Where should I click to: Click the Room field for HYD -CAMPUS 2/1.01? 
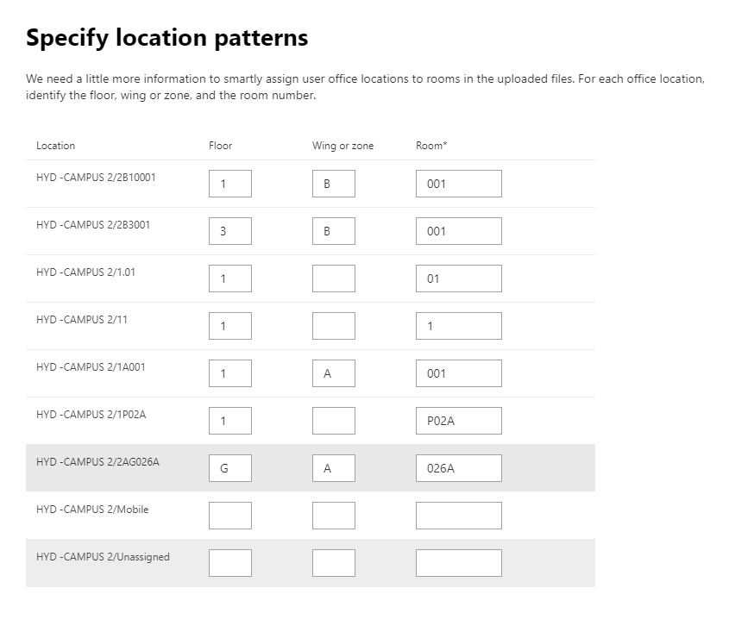point(458,278)
